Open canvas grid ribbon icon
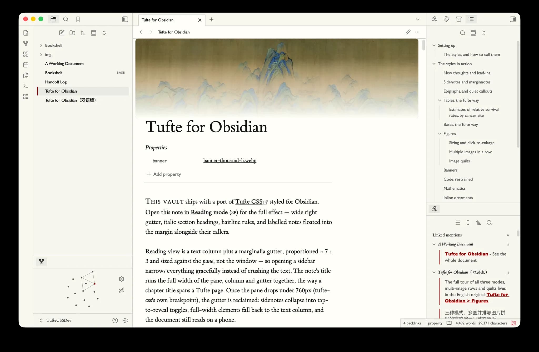Screen dimensions: 539x352 click(x=26, y=54)
